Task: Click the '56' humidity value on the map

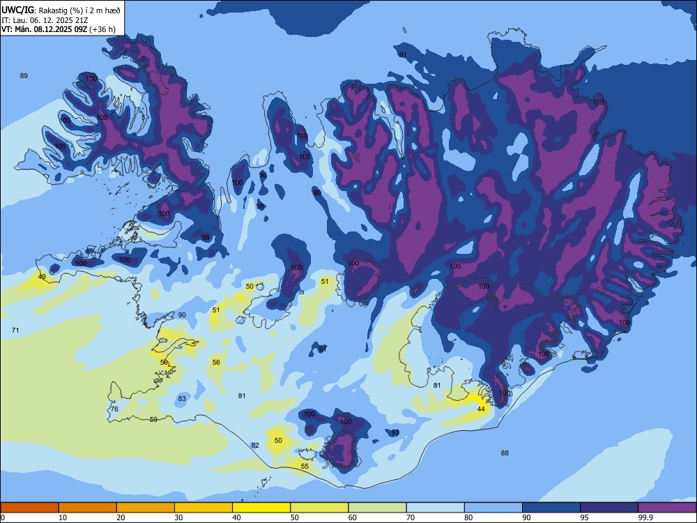Action: click(216, 363)
